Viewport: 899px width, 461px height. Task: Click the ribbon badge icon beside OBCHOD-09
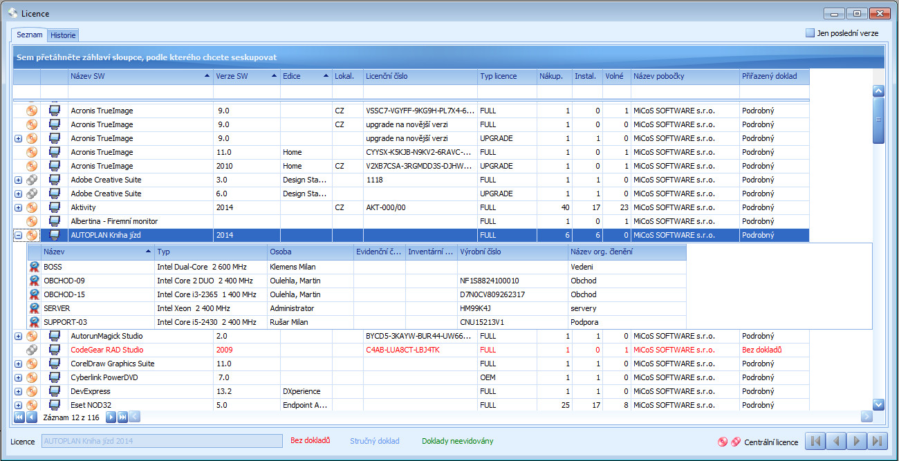[34, 281]
